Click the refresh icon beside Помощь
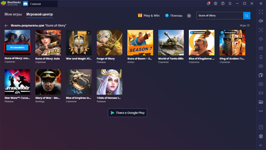Viewport: 266px width, 150px height. point(189,16)
